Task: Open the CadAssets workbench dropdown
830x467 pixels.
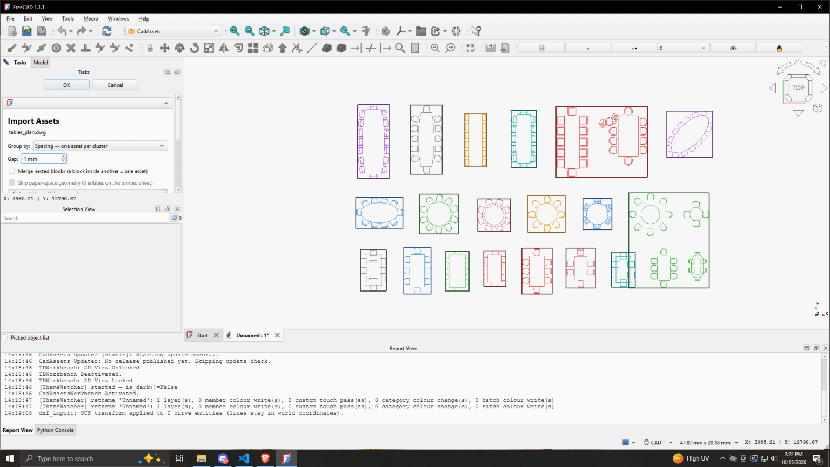Action: [173, 31]
